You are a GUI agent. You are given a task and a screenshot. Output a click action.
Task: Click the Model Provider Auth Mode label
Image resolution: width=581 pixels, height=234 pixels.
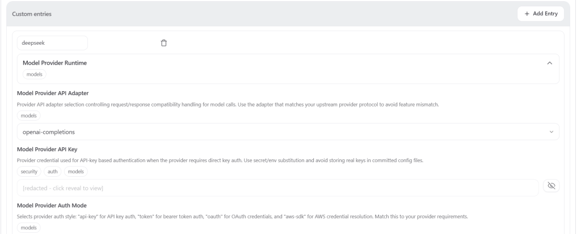(52, 206)
